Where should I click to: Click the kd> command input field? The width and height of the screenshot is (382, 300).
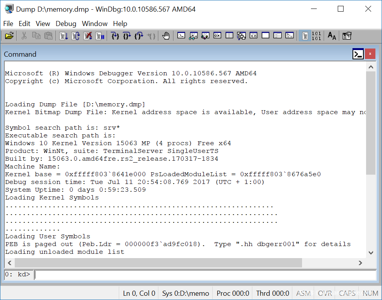point(205,275)
